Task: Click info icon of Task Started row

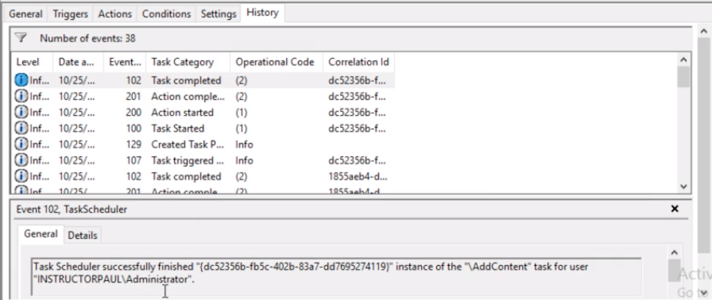Action: (x=21, y=129)
